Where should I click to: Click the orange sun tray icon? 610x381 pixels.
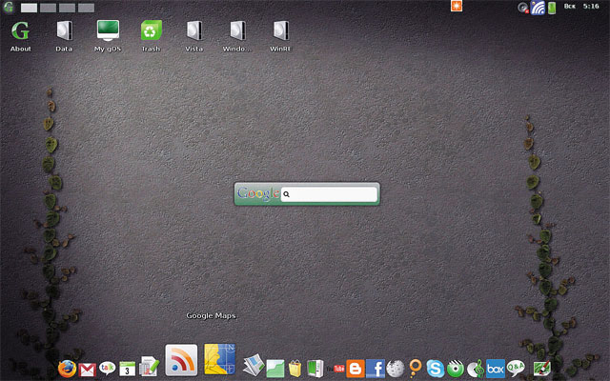[x=457, y=7]
